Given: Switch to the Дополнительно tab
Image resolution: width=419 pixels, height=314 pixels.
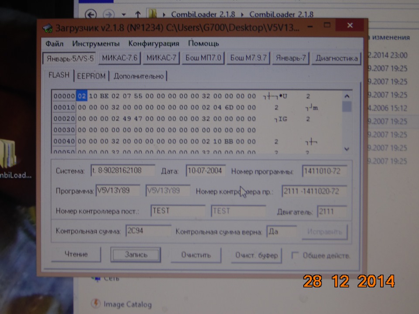Looking at the screenshot, I should [138, 76].
